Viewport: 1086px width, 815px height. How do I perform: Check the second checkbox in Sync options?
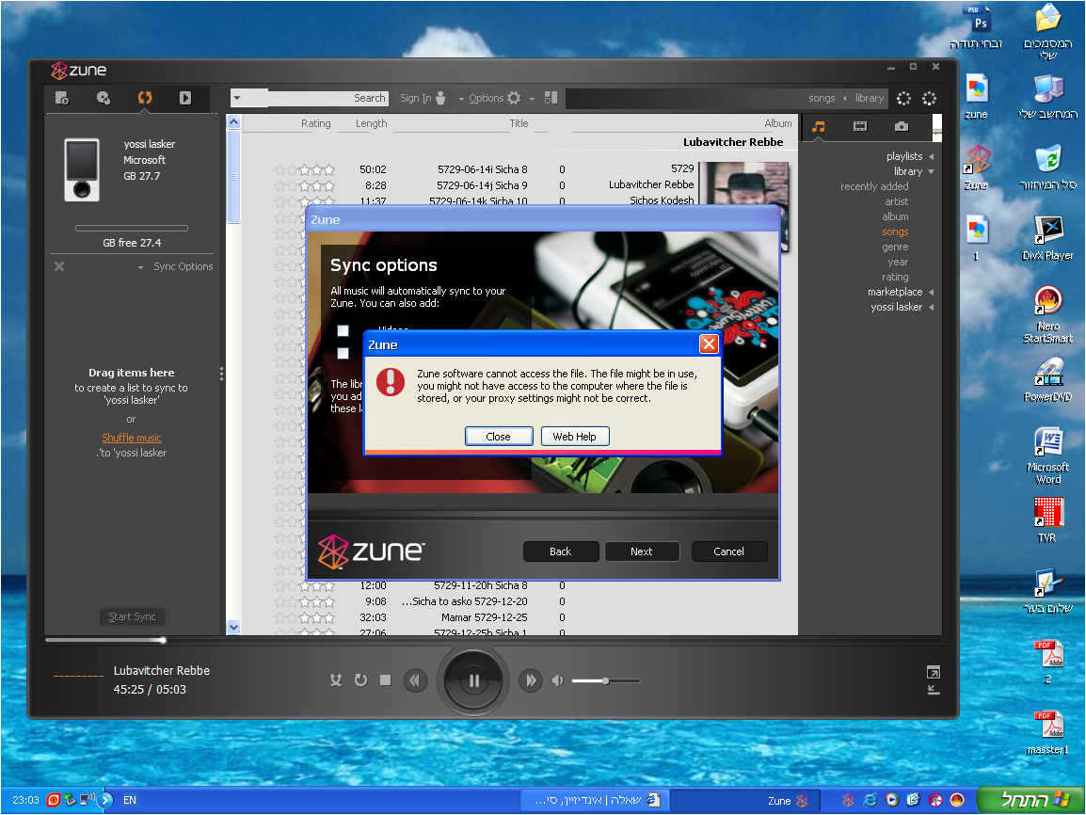pyautogui.click(x=343, y=353)
